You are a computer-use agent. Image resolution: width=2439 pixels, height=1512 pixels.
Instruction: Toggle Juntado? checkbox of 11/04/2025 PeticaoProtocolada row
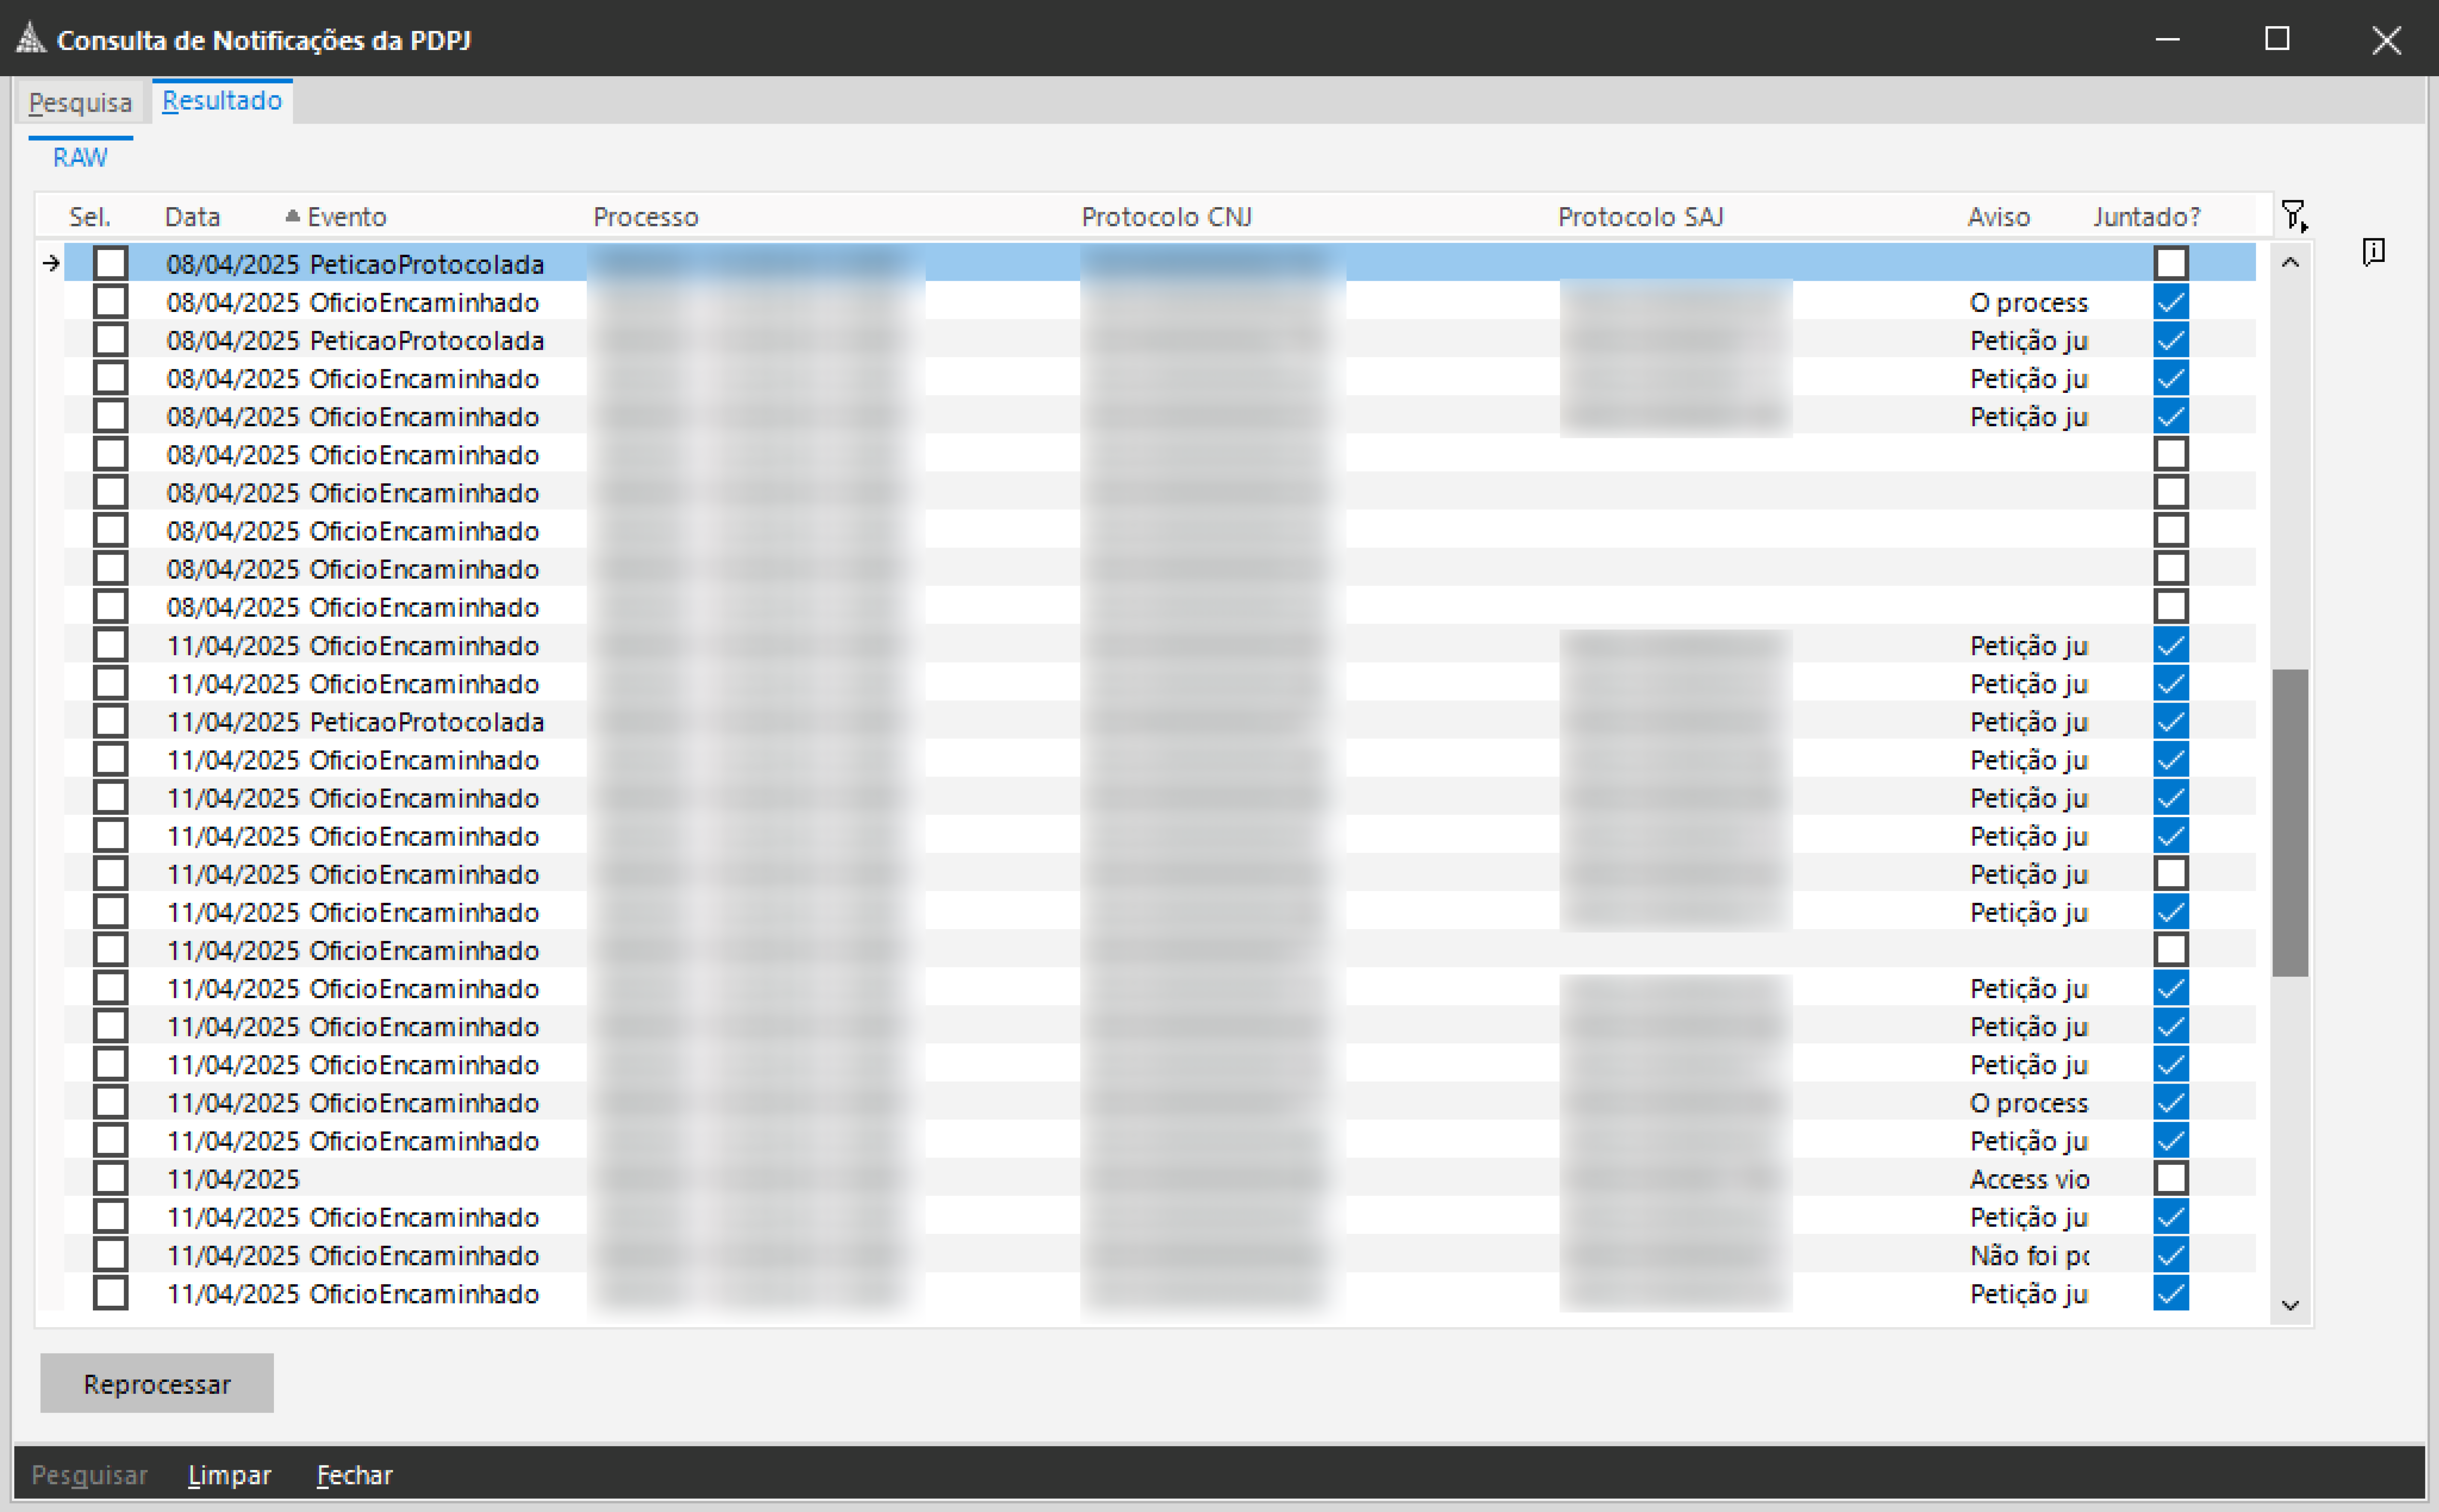(x=2171, y=721)
